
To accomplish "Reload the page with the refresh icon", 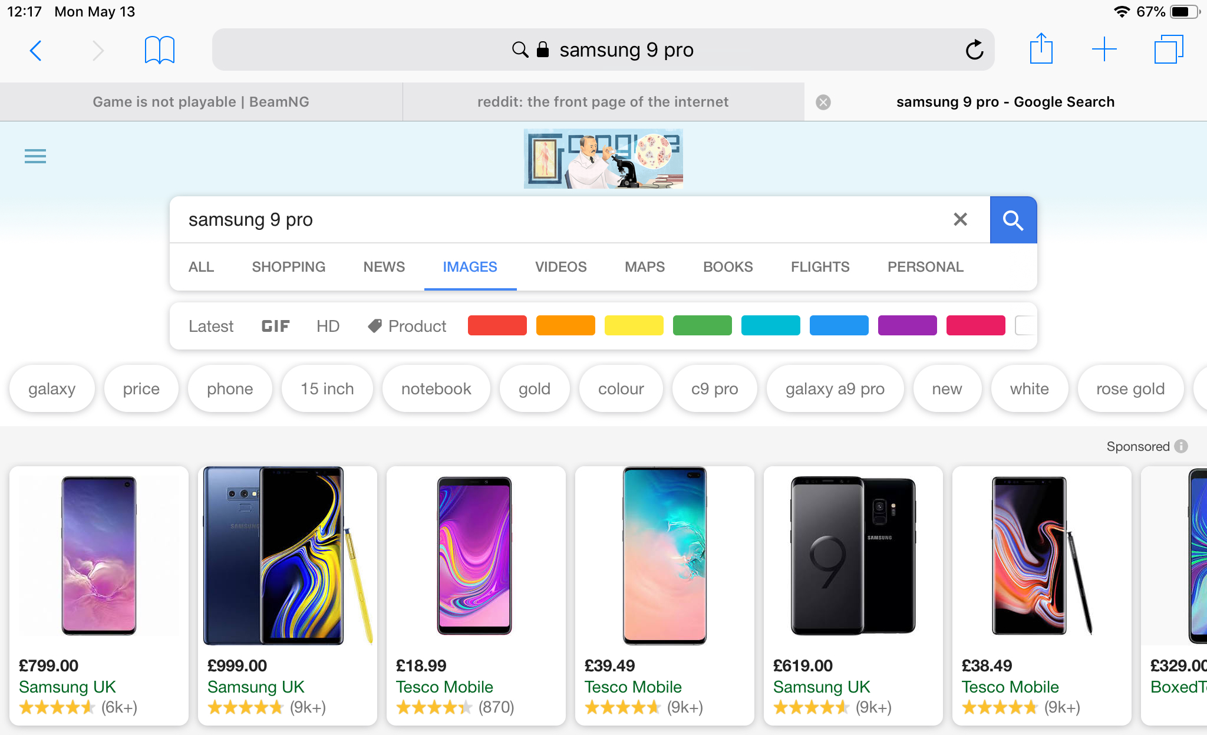I will click(x=974, y=50).
